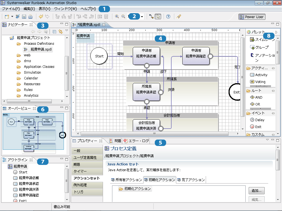Click the 追加... button
Screen dimensions: 282x211
pyautogui.click(x=257, y=191)
